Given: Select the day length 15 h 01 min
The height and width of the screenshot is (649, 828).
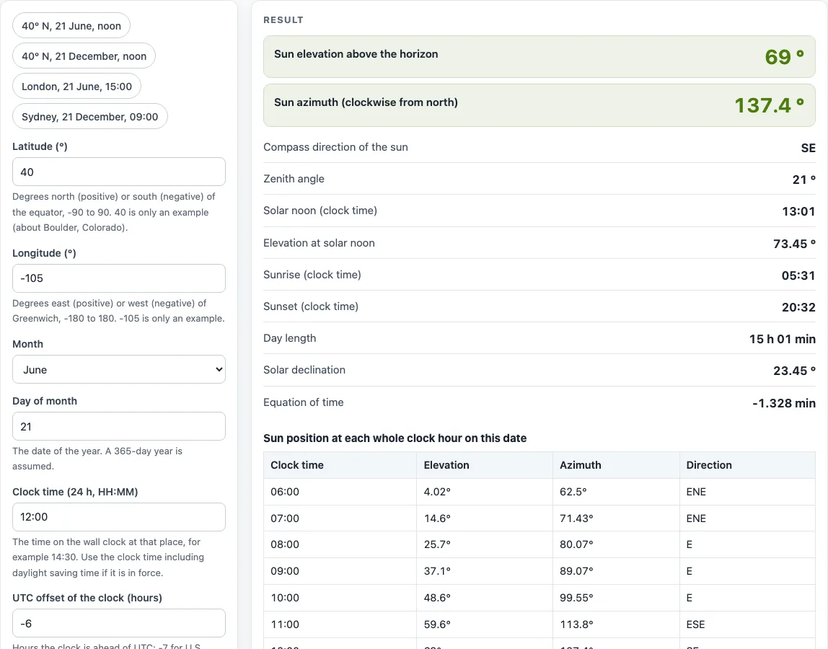Looking at the screenshot, I should (782, 339).
